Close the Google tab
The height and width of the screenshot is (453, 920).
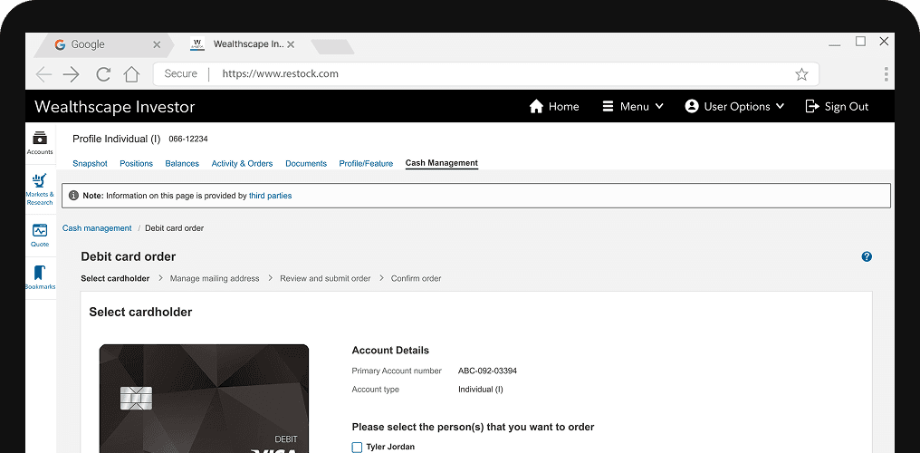[x=157, y=44]
